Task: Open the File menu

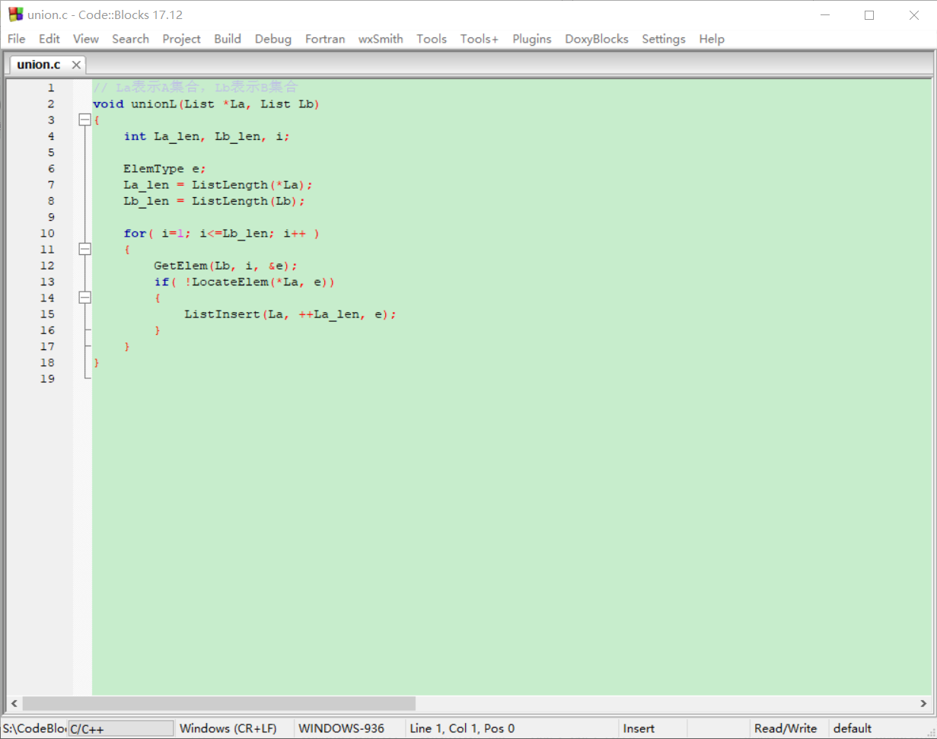Action: (16, 39)
